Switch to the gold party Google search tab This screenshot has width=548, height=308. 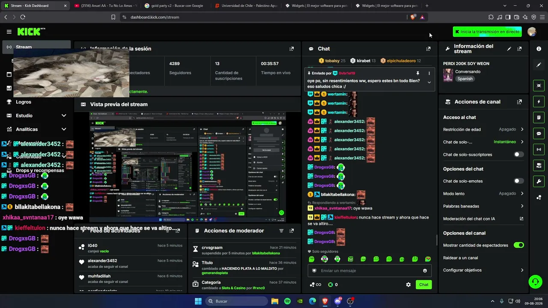[175, 6]
